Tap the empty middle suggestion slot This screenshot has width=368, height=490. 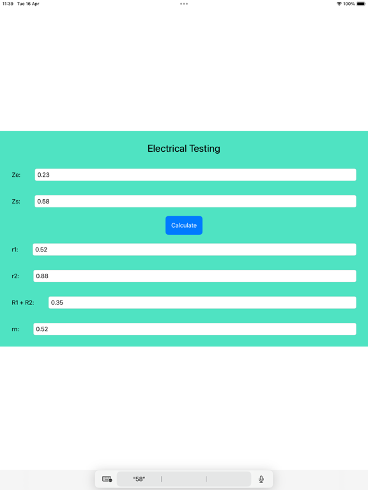tap(184, 479)
